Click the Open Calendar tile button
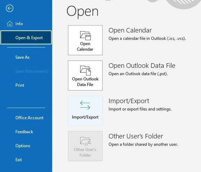Screen dimensions: 201x172 (x=85, y=40)
